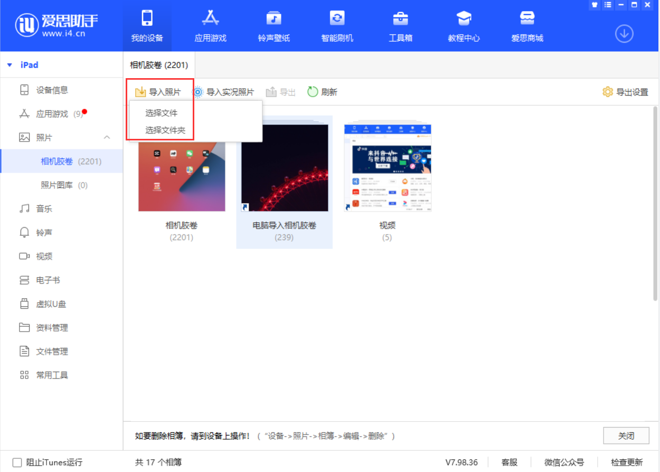Click 检查更新 in the status bar
The height and width of the screenshot is (472, 660).
tap(627, 462)
